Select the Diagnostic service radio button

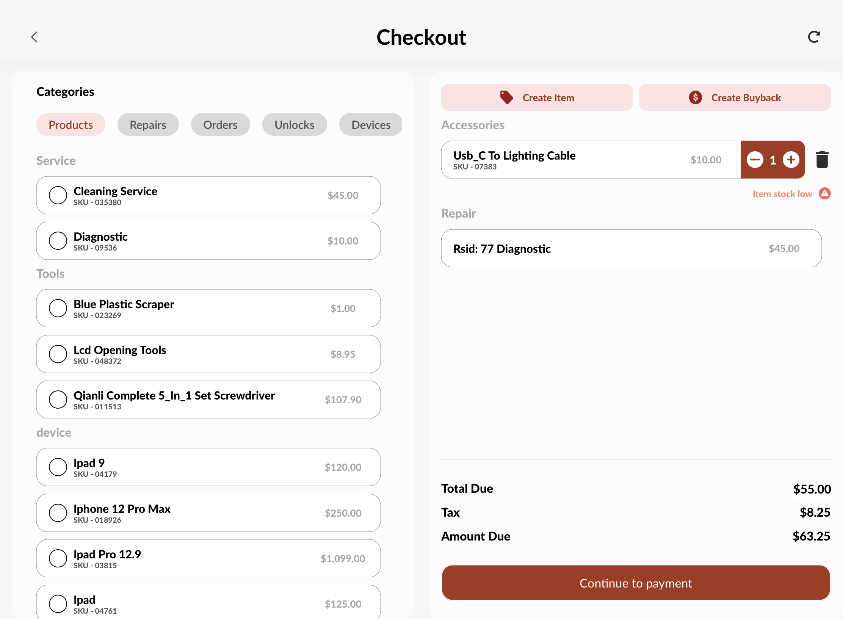[58, 240]
